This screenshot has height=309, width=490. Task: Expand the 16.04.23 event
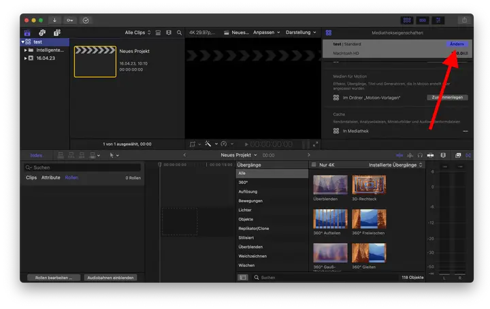click(26, 59)
